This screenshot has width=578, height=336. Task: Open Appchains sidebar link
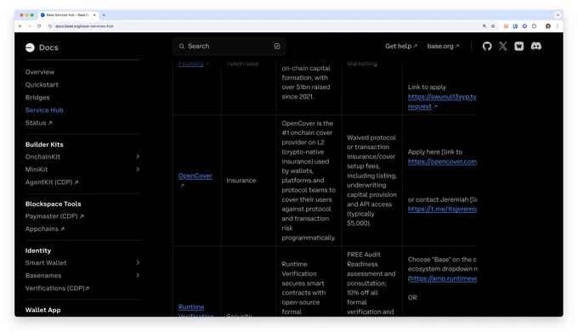(45, 229)
